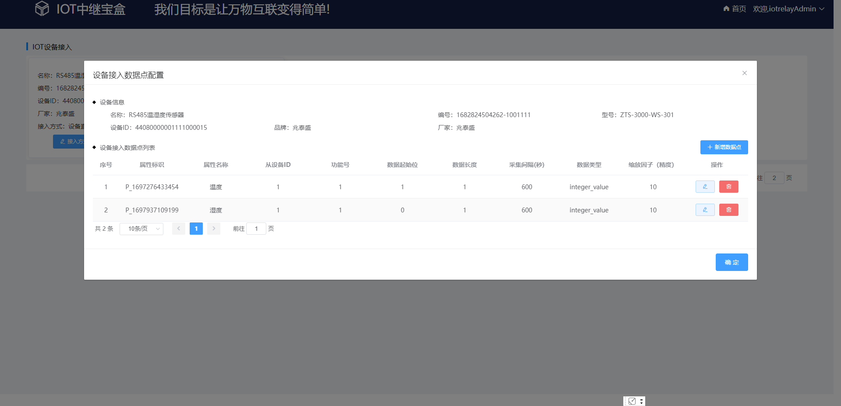Click the home icon beside 首页
This screenshot has width=841, height=406.
tap(726, 8)
